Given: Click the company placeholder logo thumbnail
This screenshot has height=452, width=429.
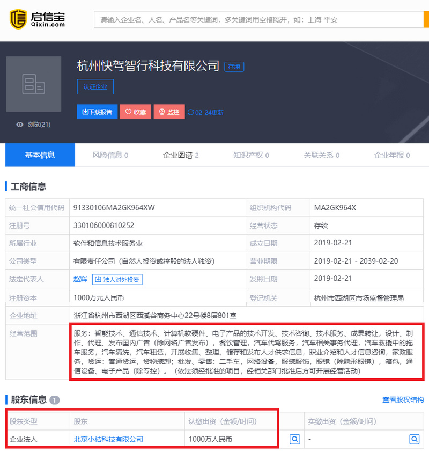Looking at the screenshot, I should 34,84.
